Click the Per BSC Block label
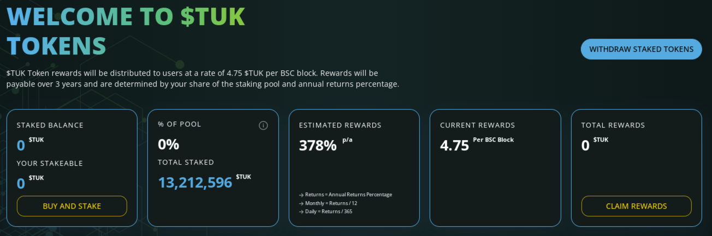The image size is (712, 236). [494, 140]
